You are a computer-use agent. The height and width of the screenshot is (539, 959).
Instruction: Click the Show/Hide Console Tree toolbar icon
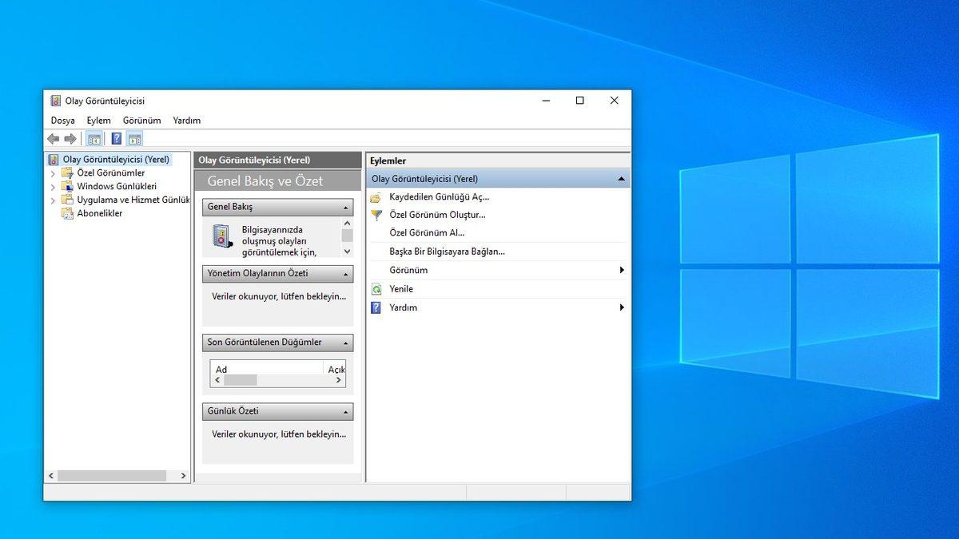tap(94, 138)
